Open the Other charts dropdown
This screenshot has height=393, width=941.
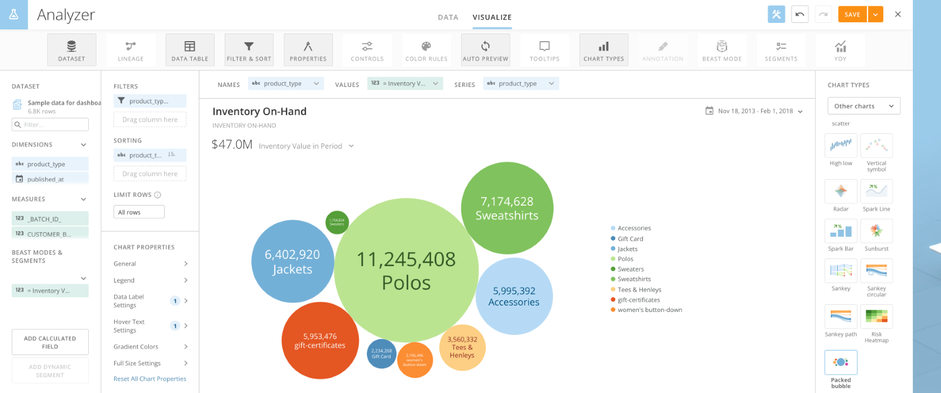863,106
